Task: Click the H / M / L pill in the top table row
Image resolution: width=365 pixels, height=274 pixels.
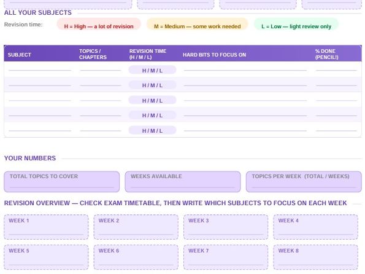Action: (x=153, y=70)
